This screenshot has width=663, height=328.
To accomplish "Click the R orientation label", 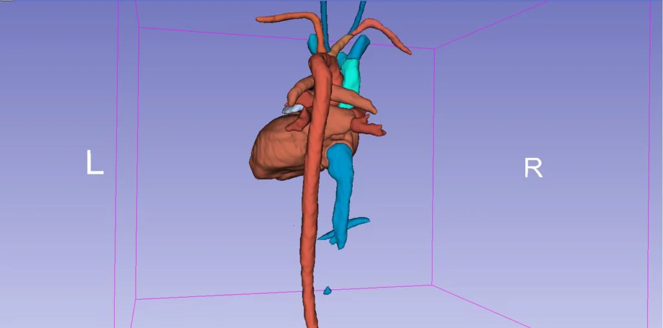I will click(534, 168).
